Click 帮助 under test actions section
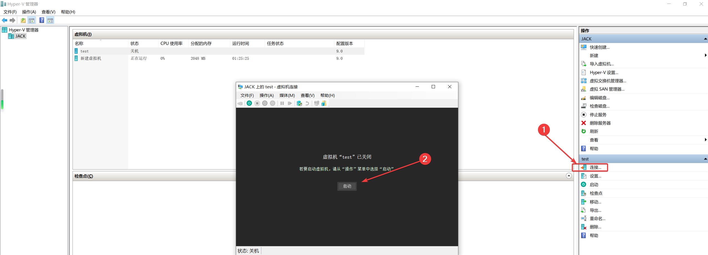Screen dimensions: 708x255 pos(594,236)
